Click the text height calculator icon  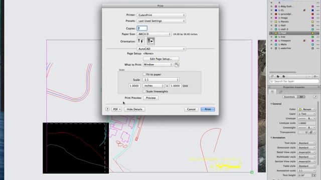click(314, 175)
